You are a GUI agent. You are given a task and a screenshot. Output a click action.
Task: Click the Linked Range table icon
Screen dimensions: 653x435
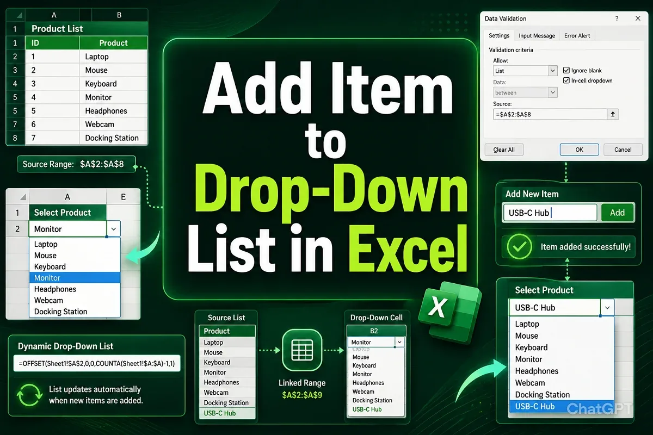tap(302, 350)
